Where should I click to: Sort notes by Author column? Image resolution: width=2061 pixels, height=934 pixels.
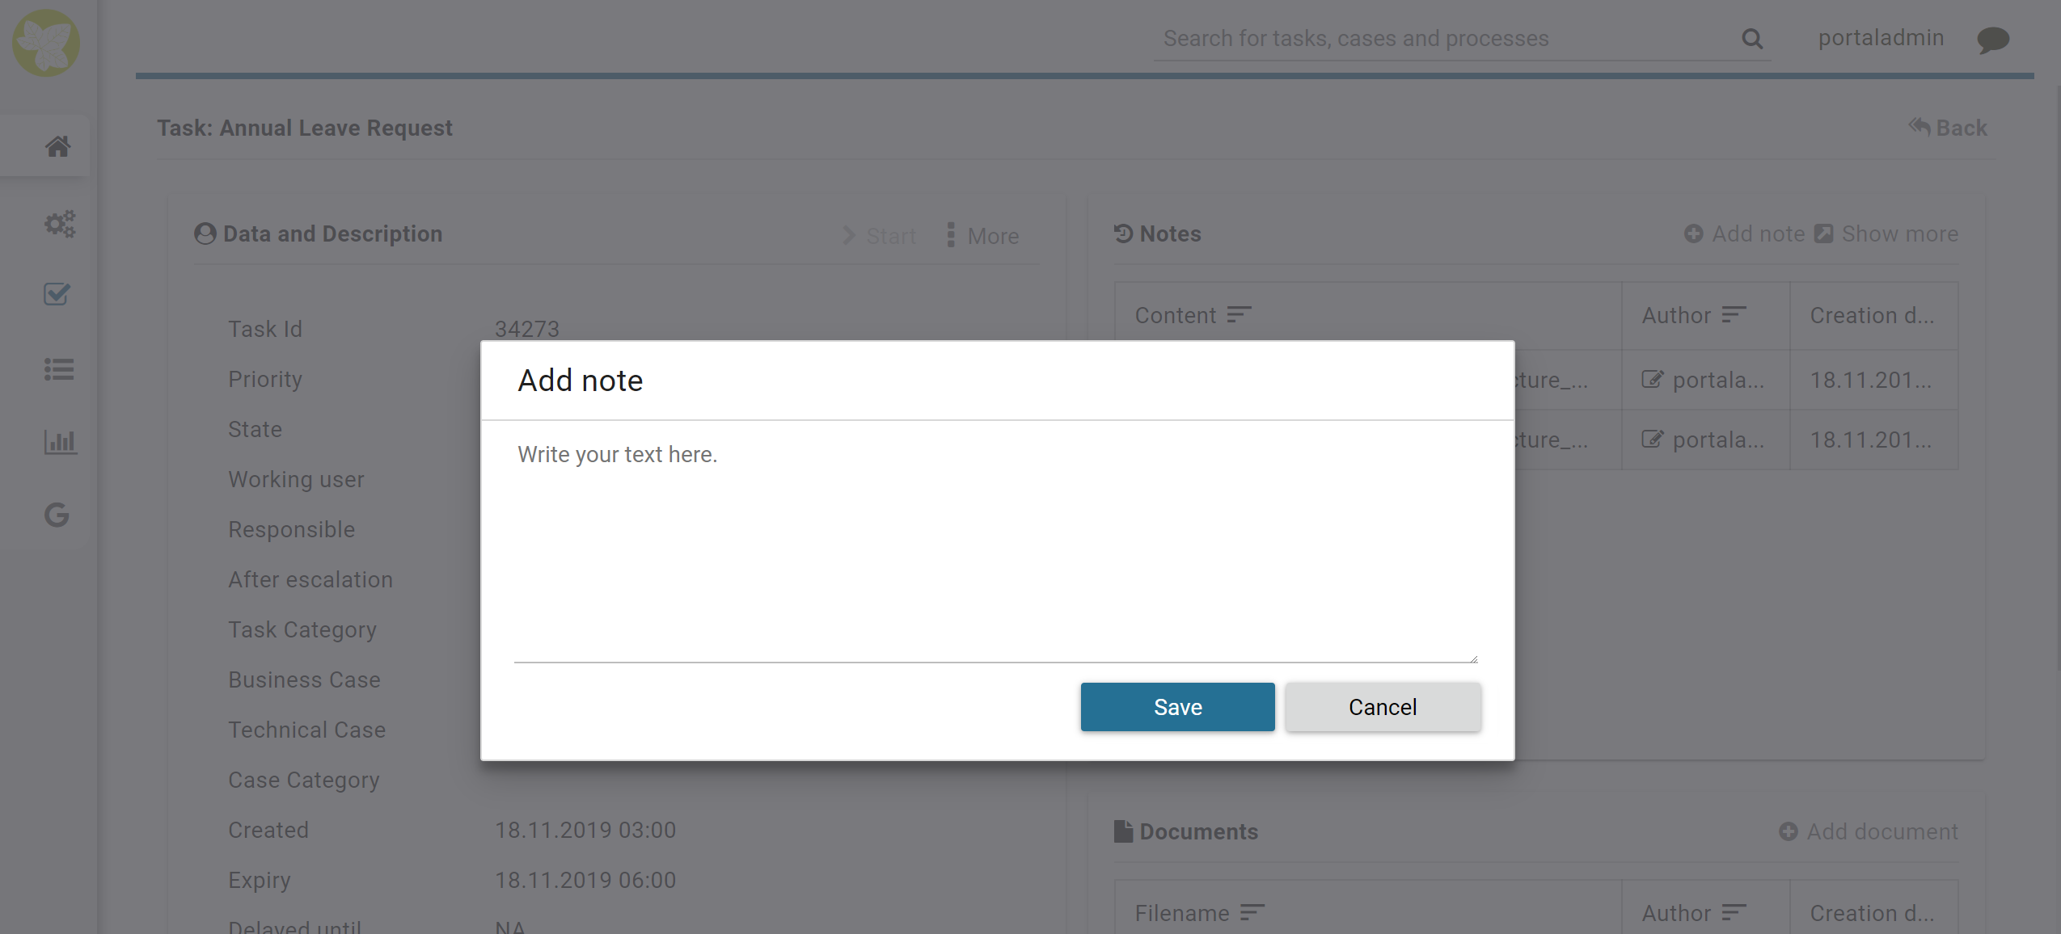1734,314
